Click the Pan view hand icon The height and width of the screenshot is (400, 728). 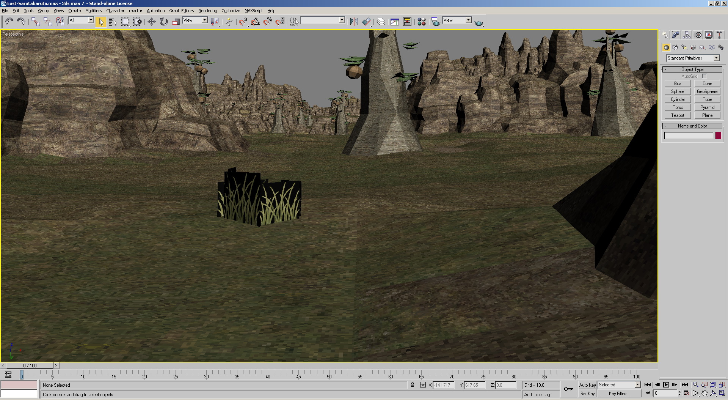tap(704, 394)
